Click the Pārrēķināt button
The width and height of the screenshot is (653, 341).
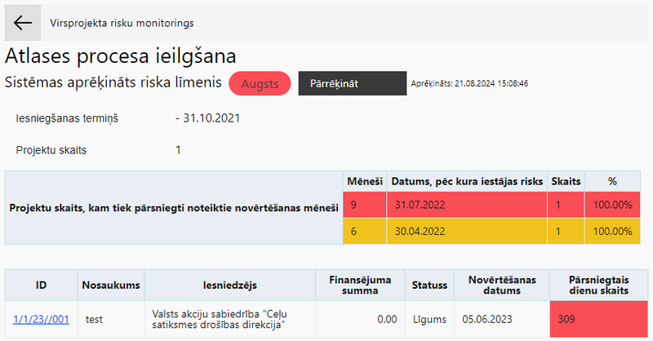[x=353, y=83]
